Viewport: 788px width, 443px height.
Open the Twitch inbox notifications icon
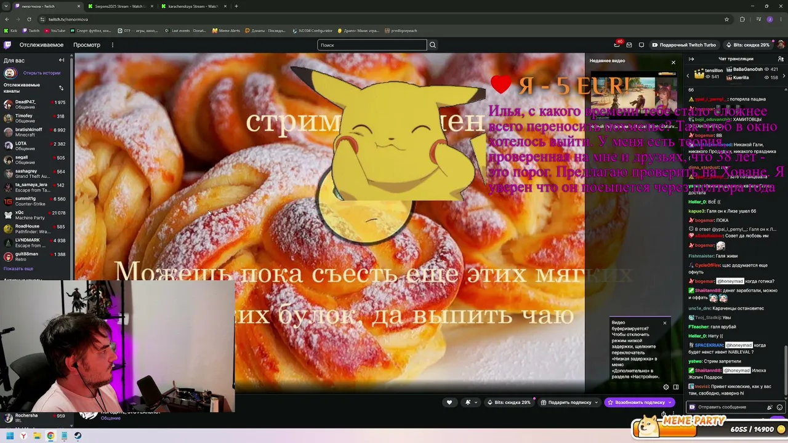click(629, 45)
